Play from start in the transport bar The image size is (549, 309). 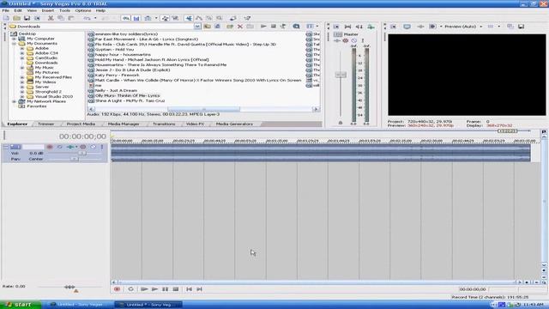click(x=144, y=289)
